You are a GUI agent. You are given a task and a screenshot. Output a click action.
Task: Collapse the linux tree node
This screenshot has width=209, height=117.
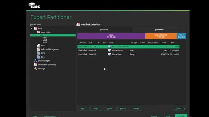click(31, 28)
